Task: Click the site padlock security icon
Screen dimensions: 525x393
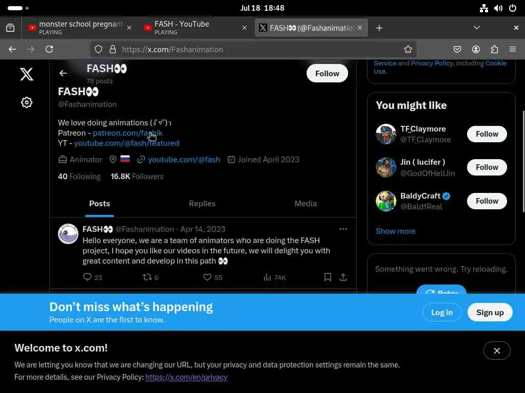Action: (x=113, y=50)
